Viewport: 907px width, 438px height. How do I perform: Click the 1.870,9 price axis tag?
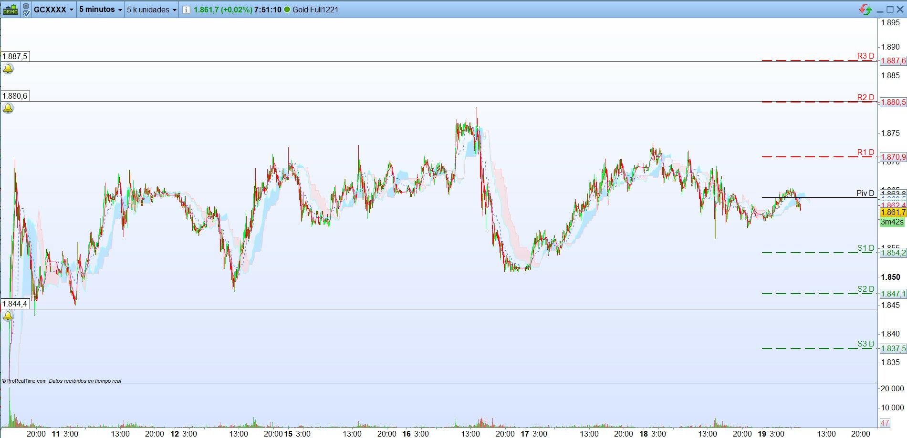(893, 157)
